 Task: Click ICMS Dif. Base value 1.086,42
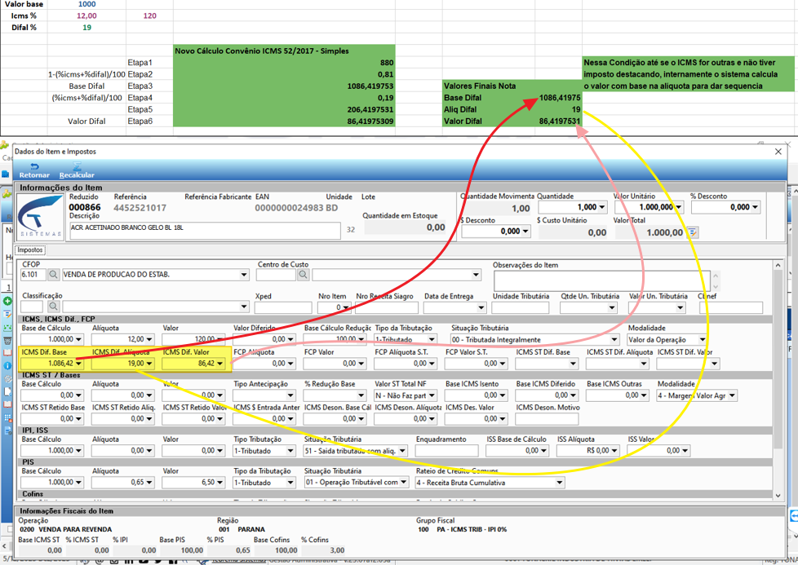coord(51,363)
